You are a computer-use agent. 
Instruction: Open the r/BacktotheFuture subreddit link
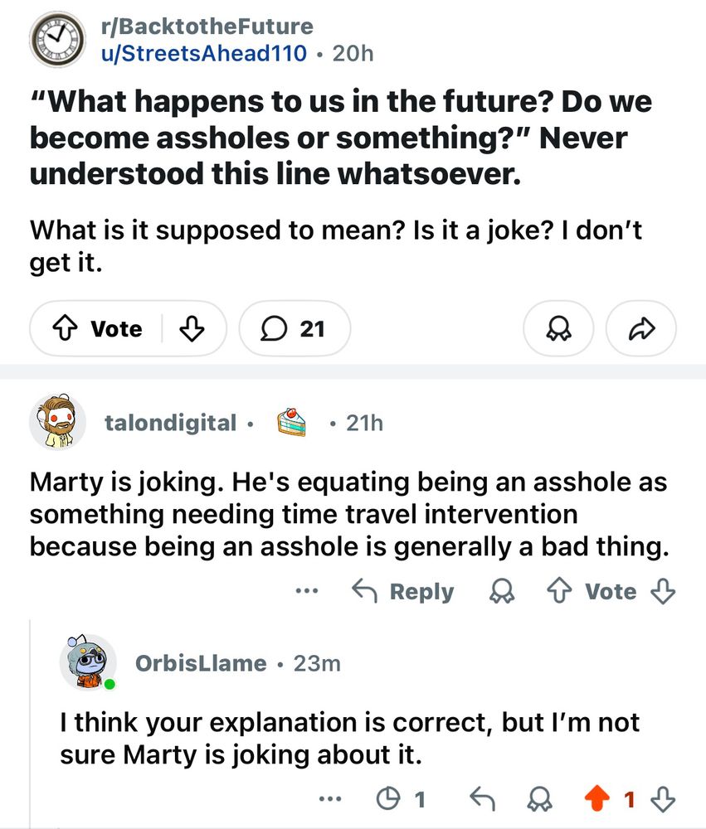[x=206, y=27]
